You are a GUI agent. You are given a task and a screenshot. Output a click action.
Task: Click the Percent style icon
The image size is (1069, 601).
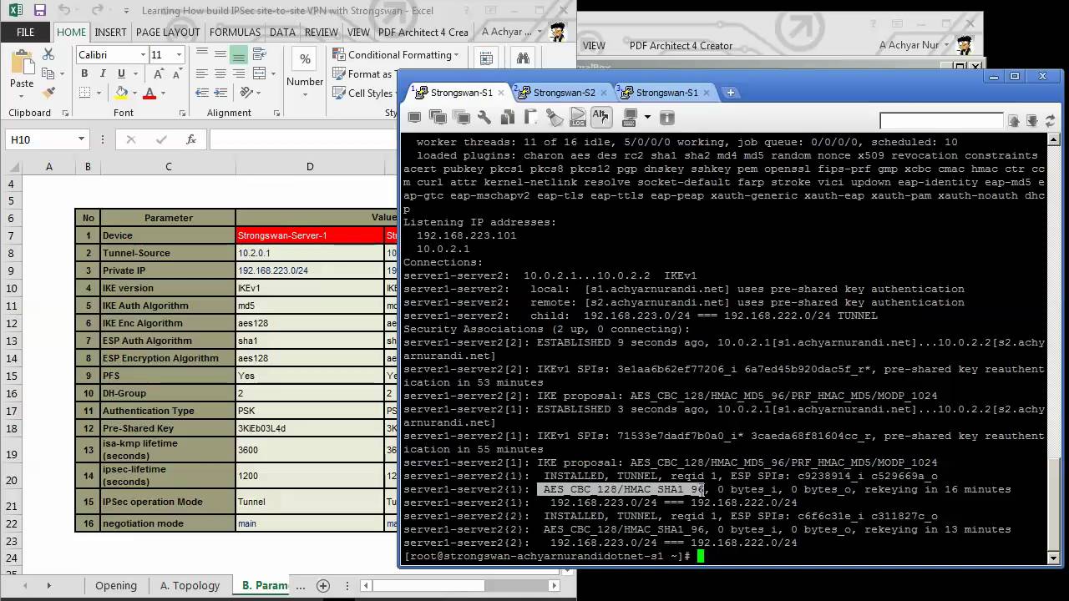click(x=305, y=59)
